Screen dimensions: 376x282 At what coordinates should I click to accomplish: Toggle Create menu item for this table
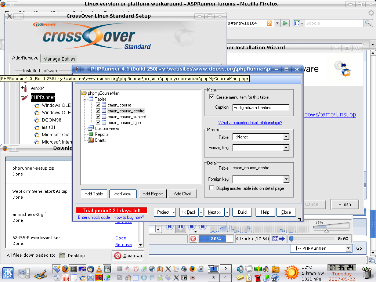click(x=211, y=97)
